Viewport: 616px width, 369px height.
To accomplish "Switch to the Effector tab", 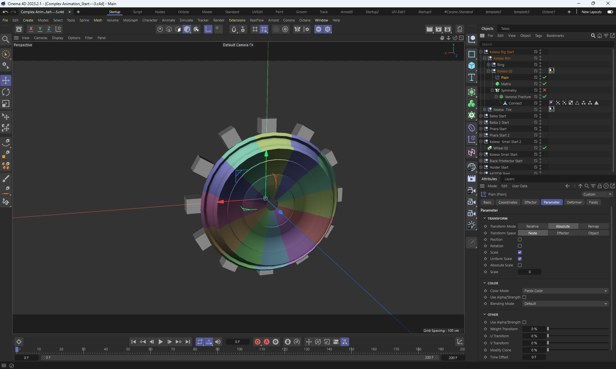I will [x=530, y=202].
